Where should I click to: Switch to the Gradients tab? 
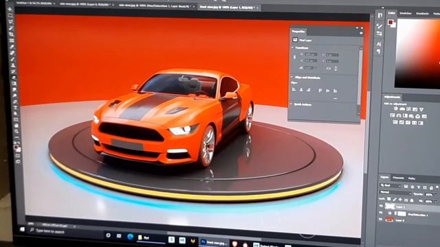422,13
